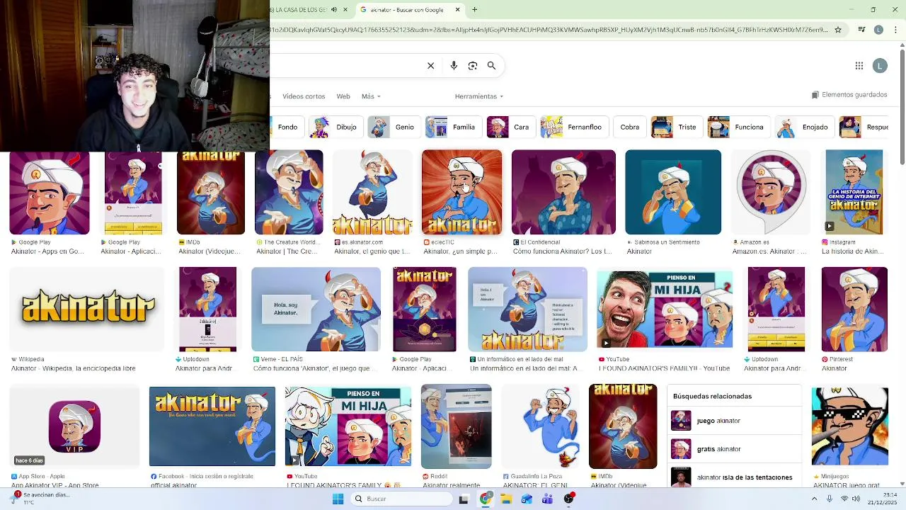Click inside the Google search input field
The width and height of the screenshot is (906, 510).
(347, 66)
